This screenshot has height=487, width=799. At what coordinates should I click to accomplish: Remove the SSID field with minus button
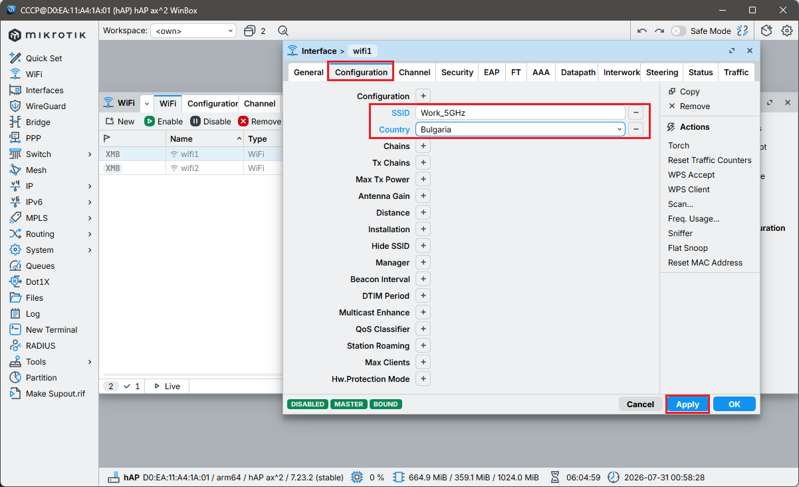[x=637, y=112]
